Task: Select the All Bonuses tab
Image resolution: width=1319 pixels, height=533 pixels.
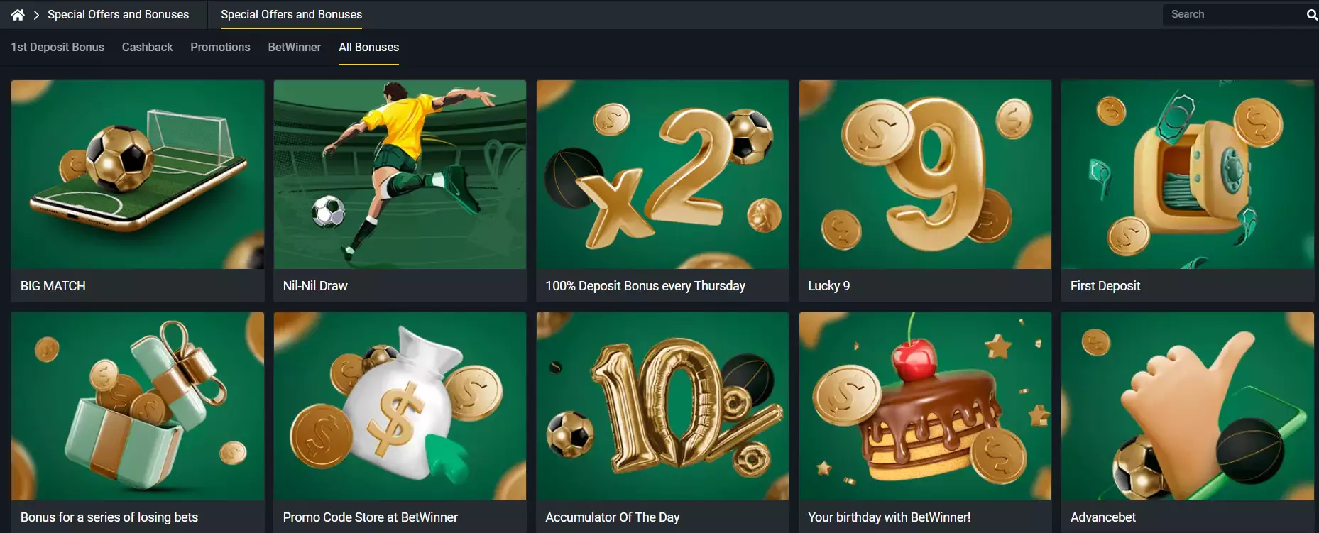Action: tap(368, 47)
